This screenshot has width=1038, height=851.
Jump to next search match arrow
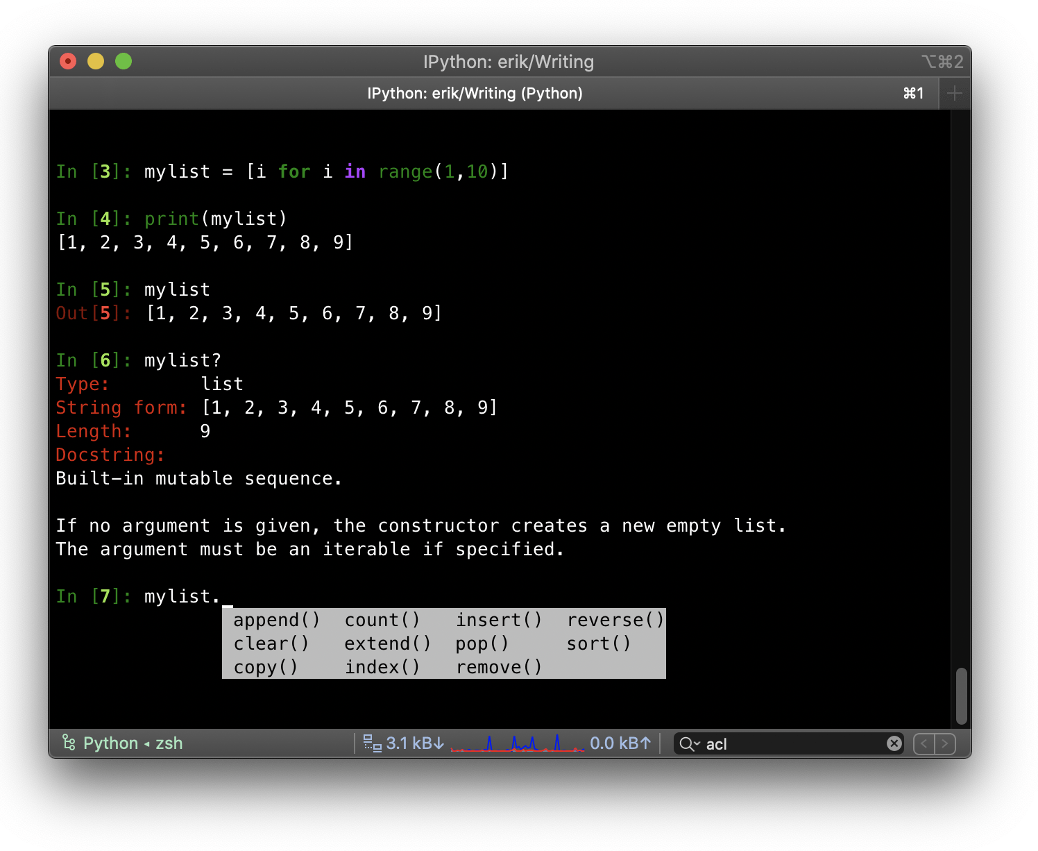945,743
